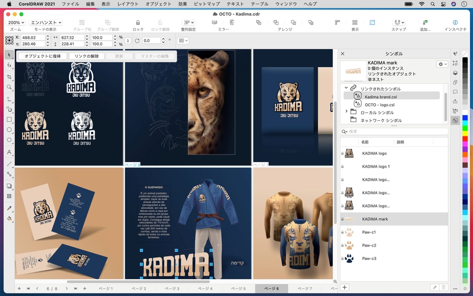Open the 200% zoom level dropdown

tap(16, 23)
